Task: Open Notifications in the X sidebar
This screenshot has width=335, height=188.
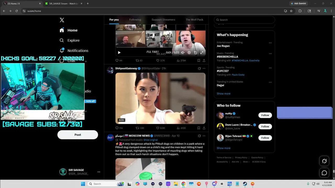Action: coord(74,51)
